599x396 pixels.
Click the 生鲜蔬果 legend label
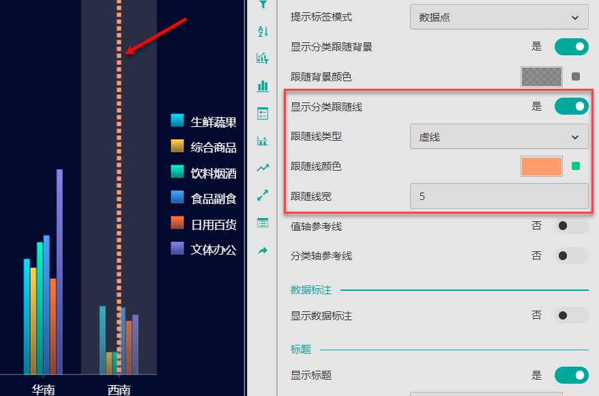[214, 122]
